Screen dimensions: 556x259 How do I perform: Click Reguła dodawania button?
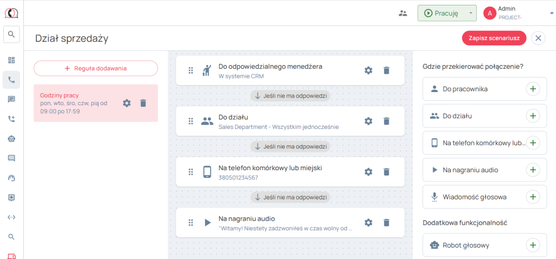(96, 68)
